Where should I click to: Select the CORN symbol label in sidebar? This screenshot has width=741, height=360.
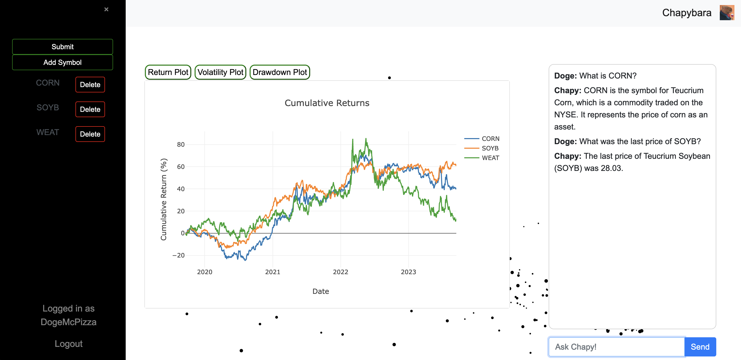click(48, 83)
